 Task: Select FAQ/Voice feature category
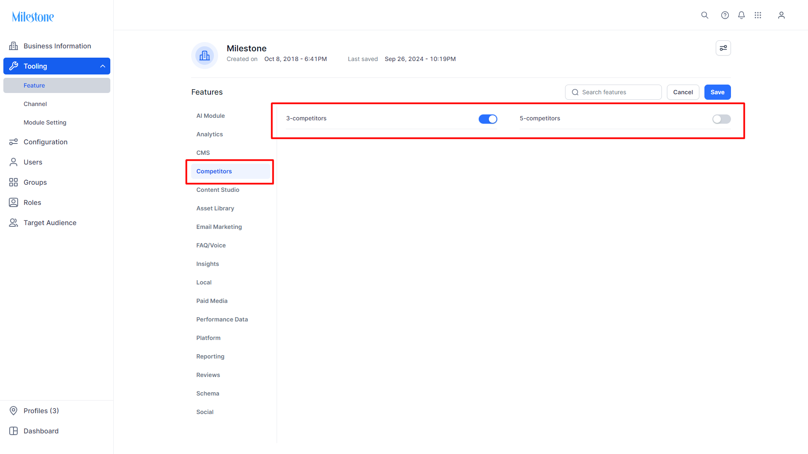(231, 245)
